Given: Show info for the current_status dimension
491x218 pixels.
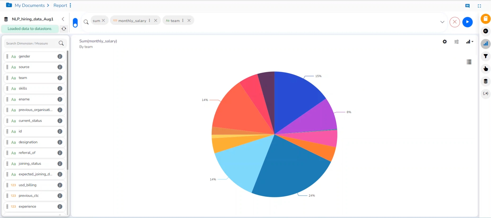Looking at the screenshot, I should point(60,121).
